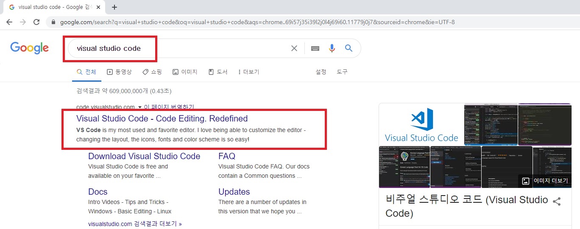Switch to the 동영상 tab
580x229 pixels.
pos(119,72)
